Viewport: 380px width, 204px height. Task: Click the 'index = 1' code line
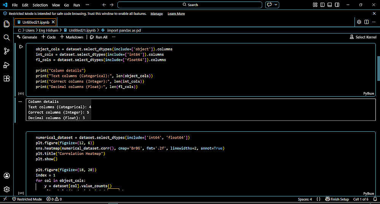pos(46,175)
